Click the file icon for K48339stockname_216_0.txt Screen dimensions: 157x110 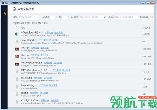click(x=17, y=71)
